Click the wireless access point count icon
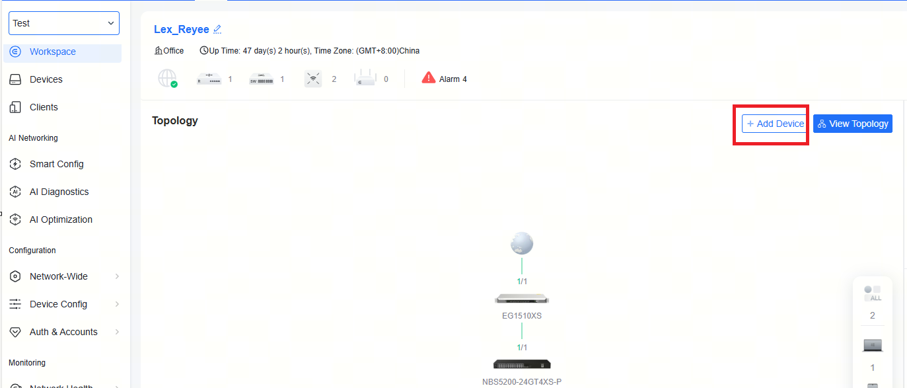The image size is (907, 388). coord(313,79)
